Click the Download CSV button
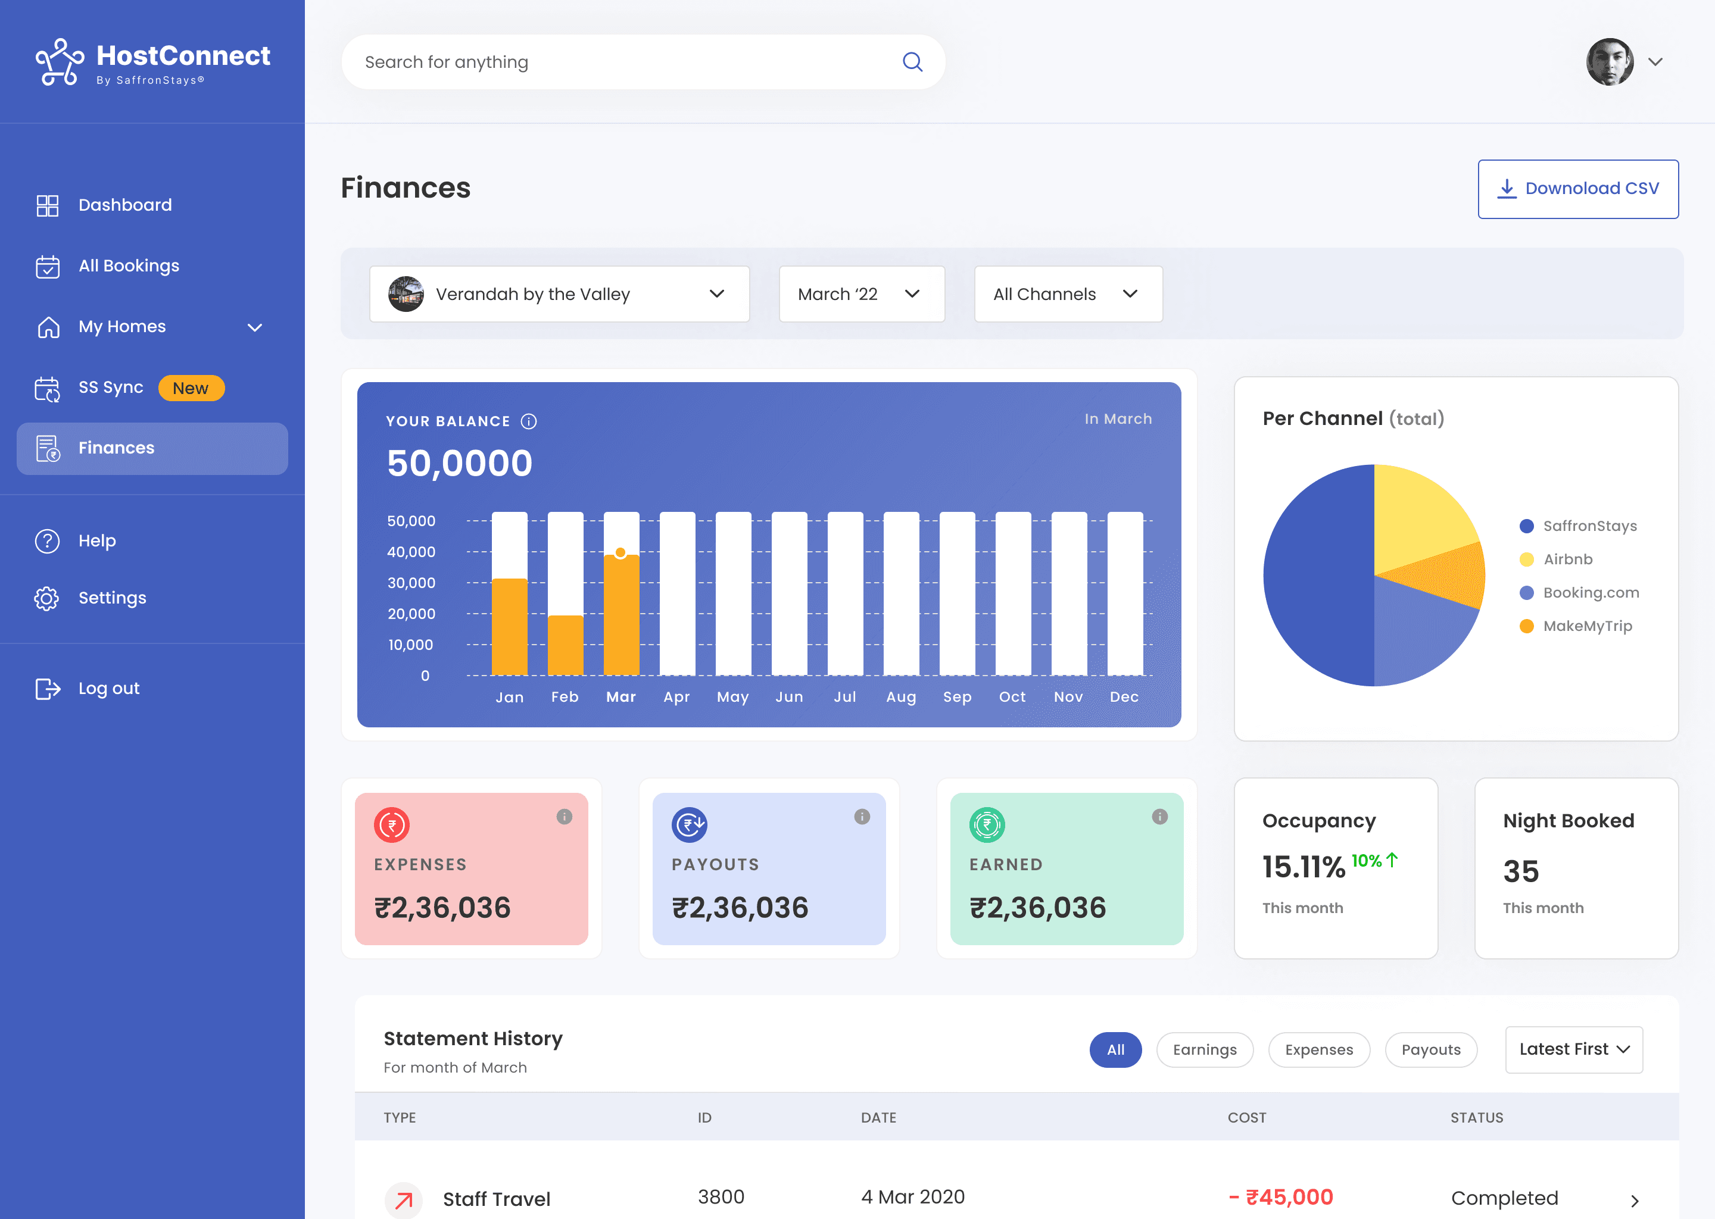This screenshot has width=1715, height=1219. (1577, 189)
